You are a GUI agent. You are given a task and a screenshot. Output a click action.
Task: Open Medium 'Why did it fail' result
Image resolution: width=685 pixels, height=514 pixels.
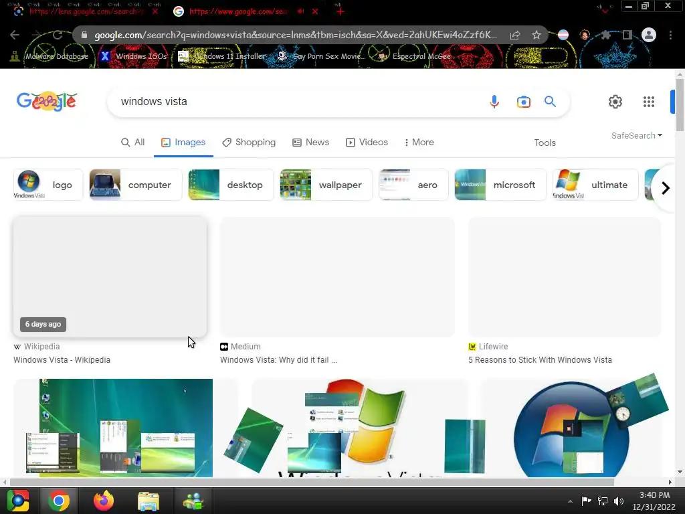[278, 360]
